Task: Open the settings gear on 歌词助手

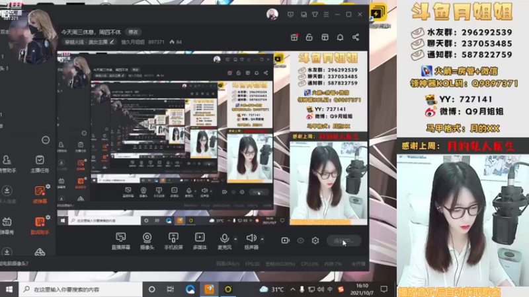Action: (x=48, y=218)
